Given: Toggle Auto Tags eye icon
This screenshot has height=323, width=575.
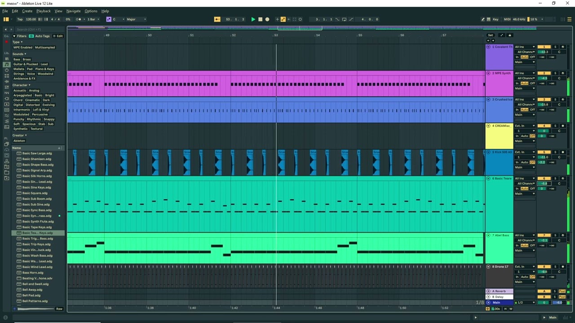Looking at the screenshot, I should point(31,36).
